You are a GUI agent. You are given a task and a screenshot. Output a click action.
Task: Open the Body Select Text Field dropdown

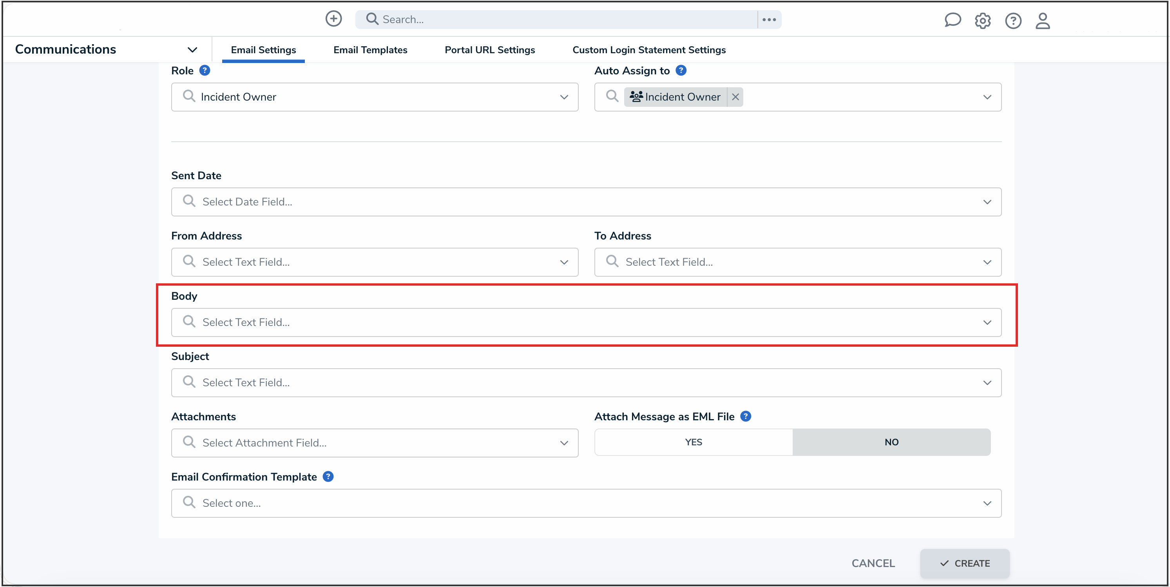coord(987,322)
